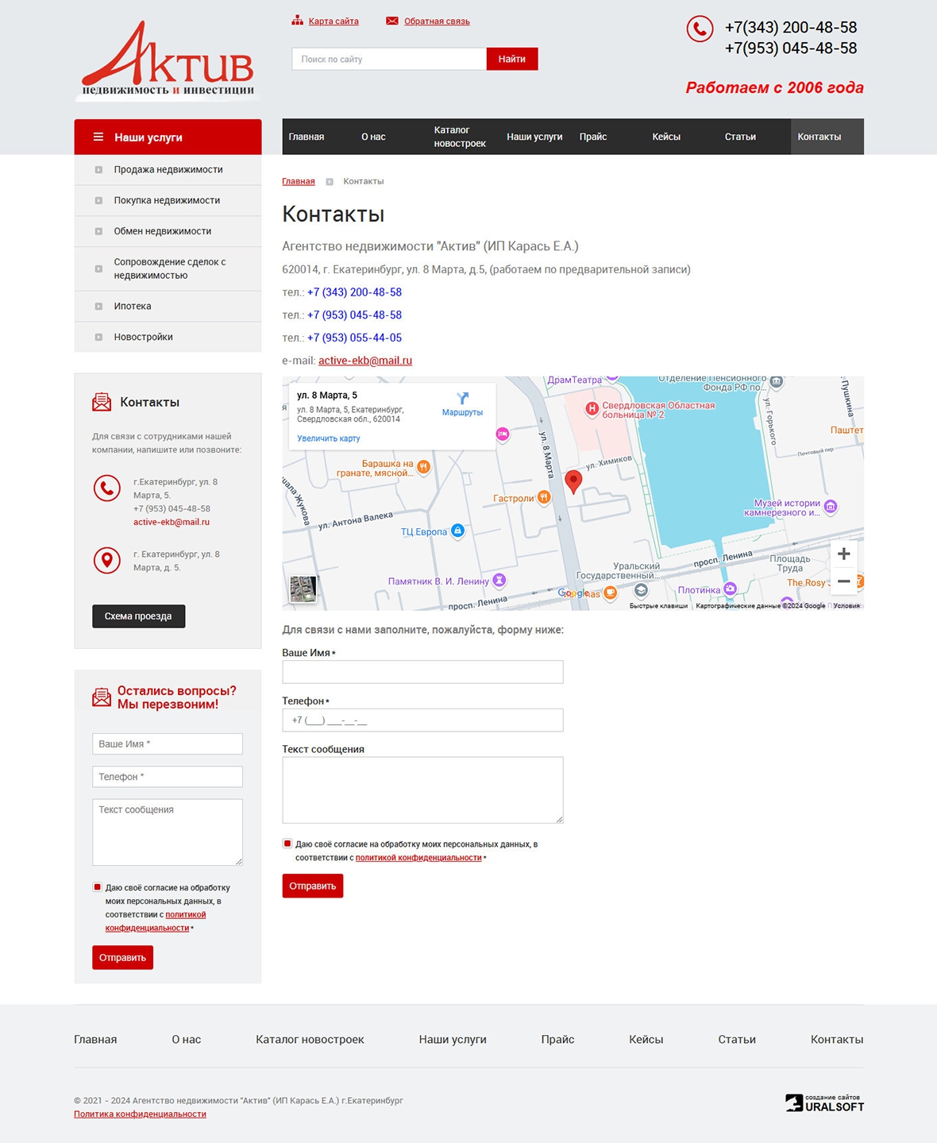Click the red phone icon beside header numbers
This screenshot has width=937, height=1143.
click(x=699, y=29)
